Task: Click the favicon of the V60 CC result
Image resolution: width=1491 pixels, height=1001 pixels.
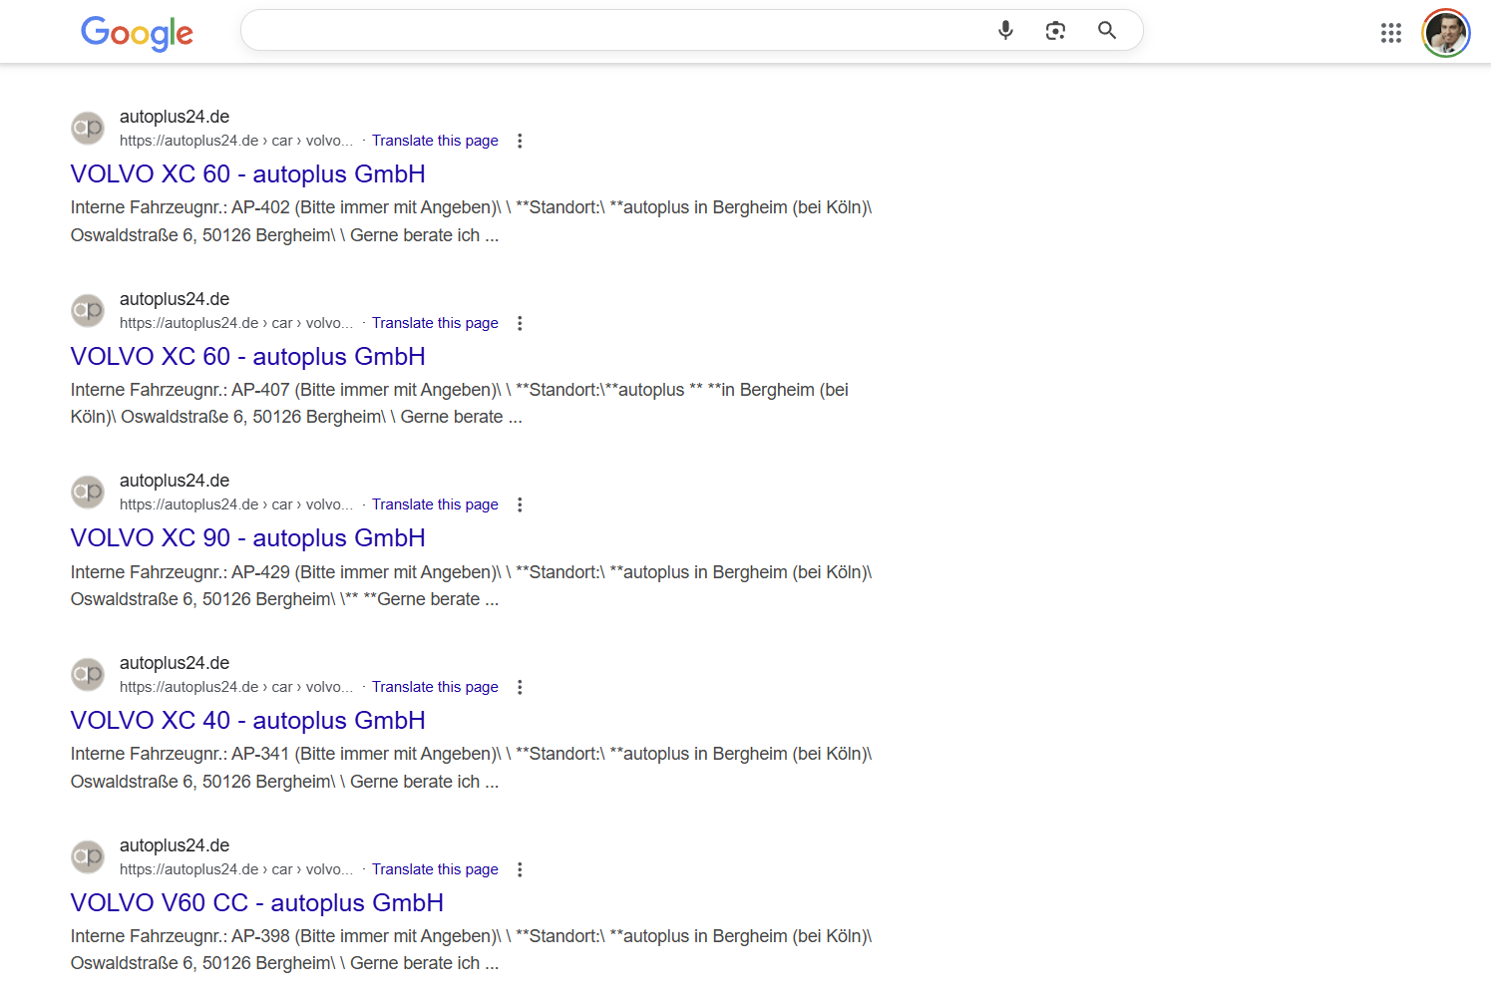Action: (x=88, y=857)
